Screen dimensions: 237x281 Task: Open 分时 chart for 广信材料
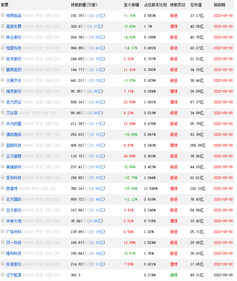click(x=48, y=232)
